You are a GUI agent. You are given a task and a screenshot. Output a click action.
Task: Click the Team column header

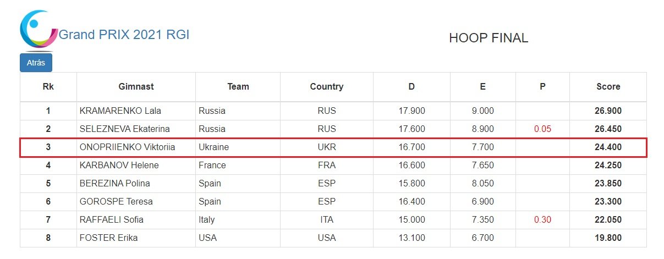click(238, 86)
